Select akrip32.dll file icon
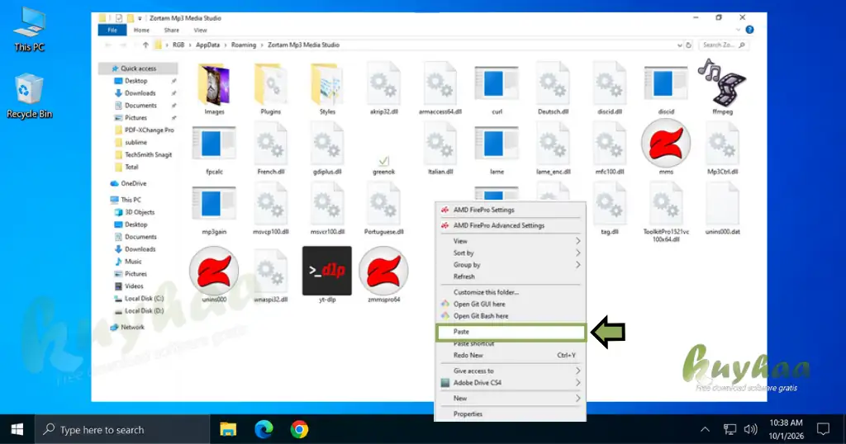The width and height of the screenshot is (846, 444). 383,84
